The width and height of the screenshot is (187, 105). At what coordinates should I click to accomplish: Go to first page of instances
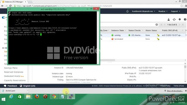[x=161, y=24]
